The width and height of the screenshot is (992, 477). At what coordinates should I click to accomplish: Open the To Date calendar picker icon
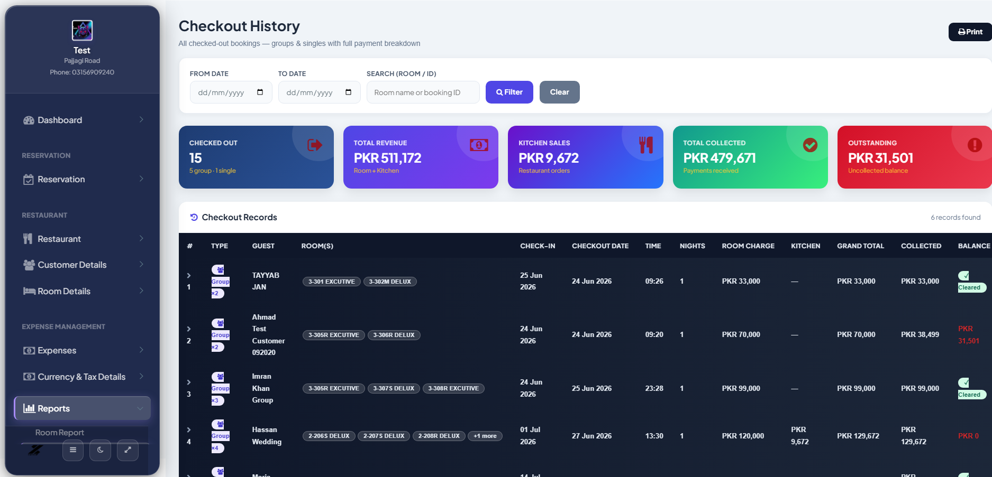349,92
